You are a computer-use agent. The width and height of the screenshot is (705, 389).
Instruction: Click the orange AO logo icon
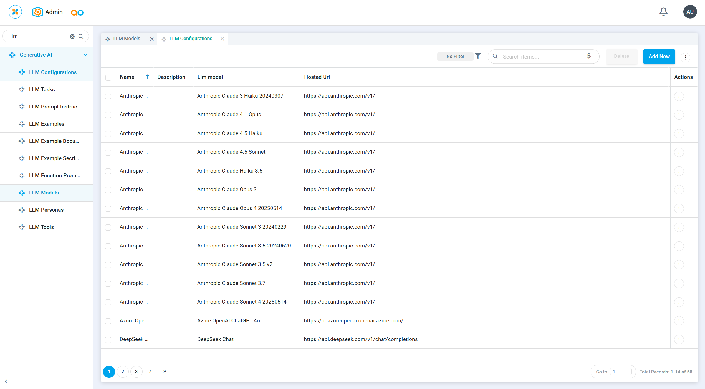77,12
